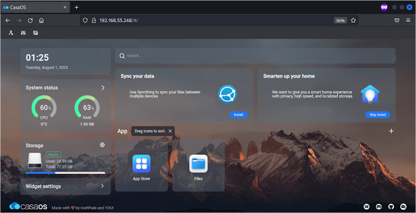Click the Stay tuned button
This screenshot has height=213, width=416.
[x=378, y=115]
